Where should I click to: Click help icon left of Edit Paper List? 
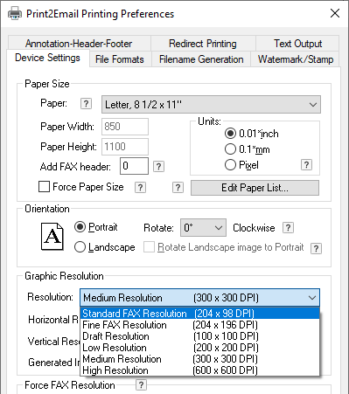click(x=178, y=188)
